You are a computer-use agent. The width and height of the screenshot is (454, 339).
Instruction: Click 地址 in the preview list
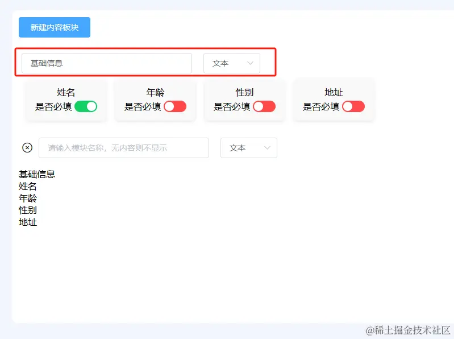pos(27,222)
